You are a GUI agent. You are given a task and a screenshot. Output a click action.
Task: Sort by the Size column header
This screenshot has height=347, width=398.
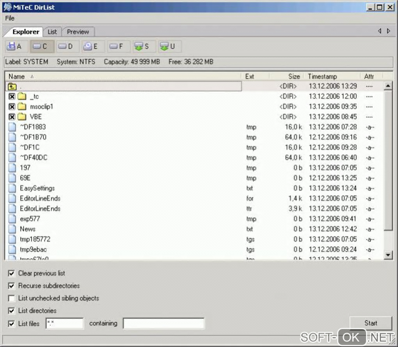click(286, 76)
